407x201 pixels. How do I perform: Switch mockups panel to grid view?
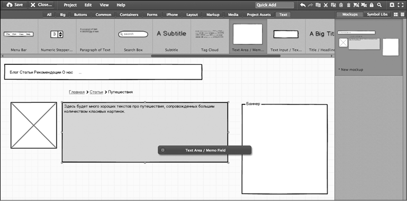coord(395,15)
